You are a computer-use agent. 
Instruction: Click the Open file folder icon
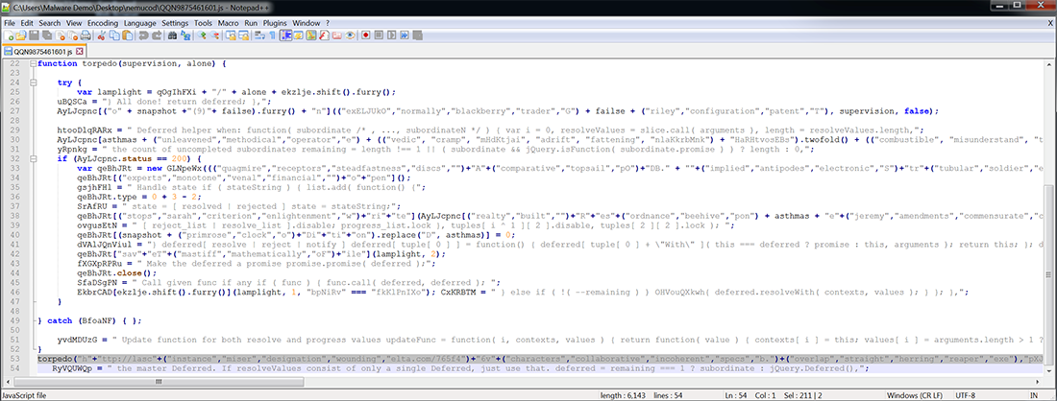point(21,35)
